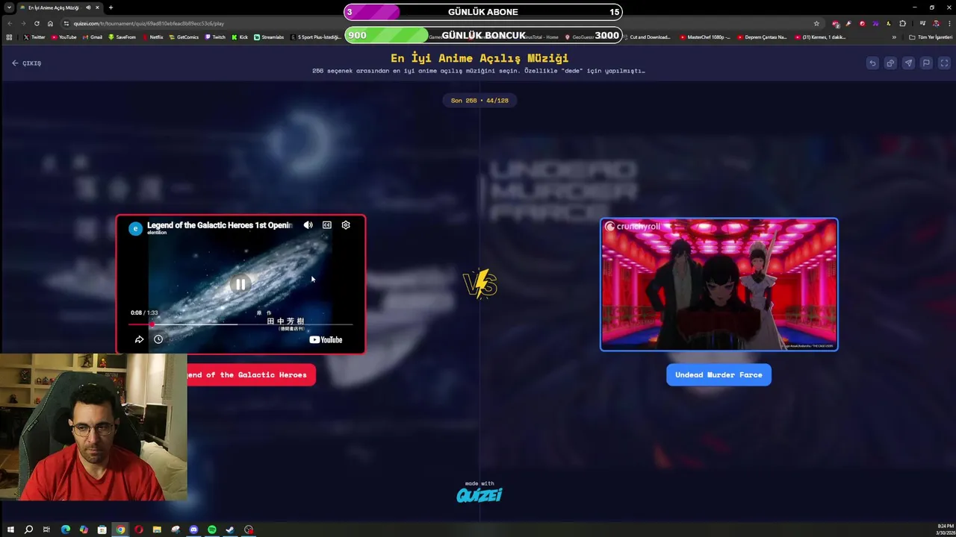Vote for Legend of the Galactic Heroes
The width and height of the screenshot is (956, 537).
click(251, 374)
